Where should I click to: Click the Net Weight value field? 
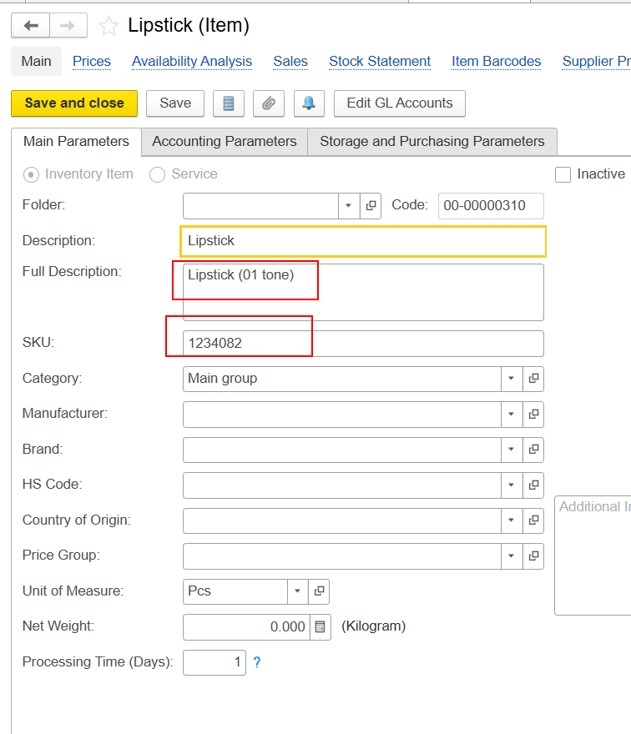(x=246, y=626)
